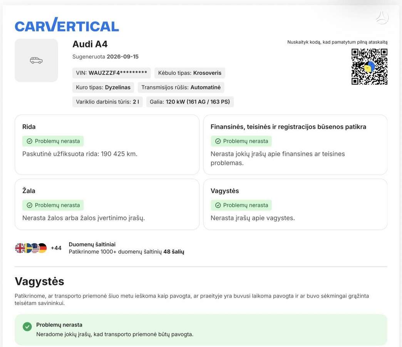402x347 pixels.
Task: Click the Problemų nerasta badge in Žala
Action: 53,206
